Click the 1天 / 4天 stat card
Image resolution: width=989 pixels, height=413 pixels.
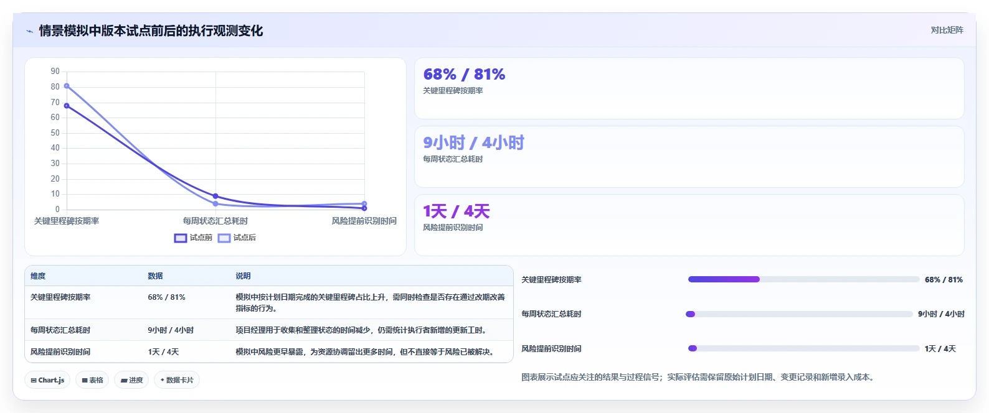[689, 225]
